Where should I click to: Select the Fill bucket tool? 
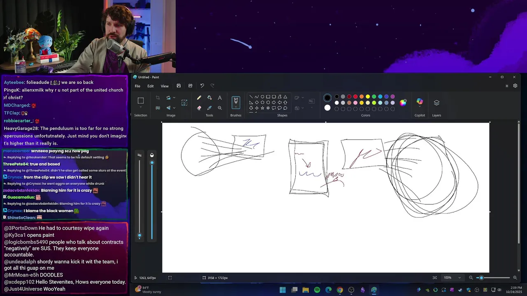pyautogui.click(x=209, y=98)
